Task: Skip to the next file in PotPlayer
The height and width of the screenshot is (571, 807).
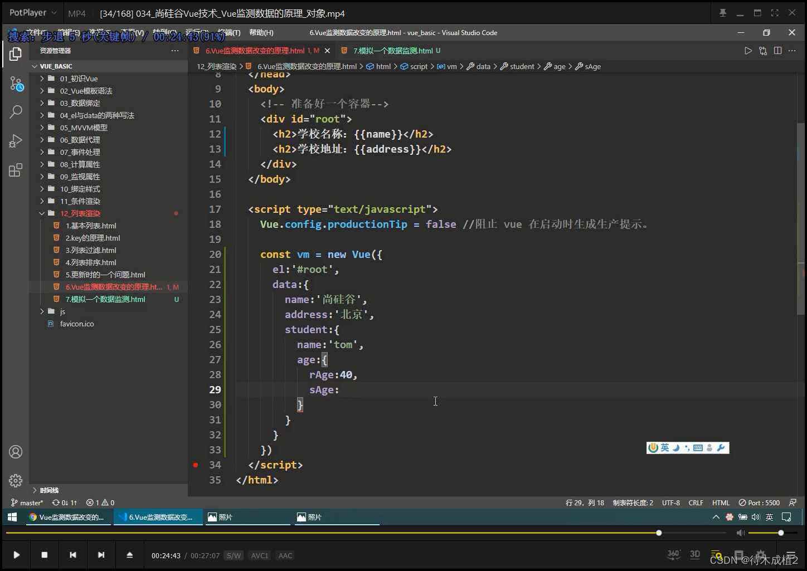Action: [x=101, y=555]
